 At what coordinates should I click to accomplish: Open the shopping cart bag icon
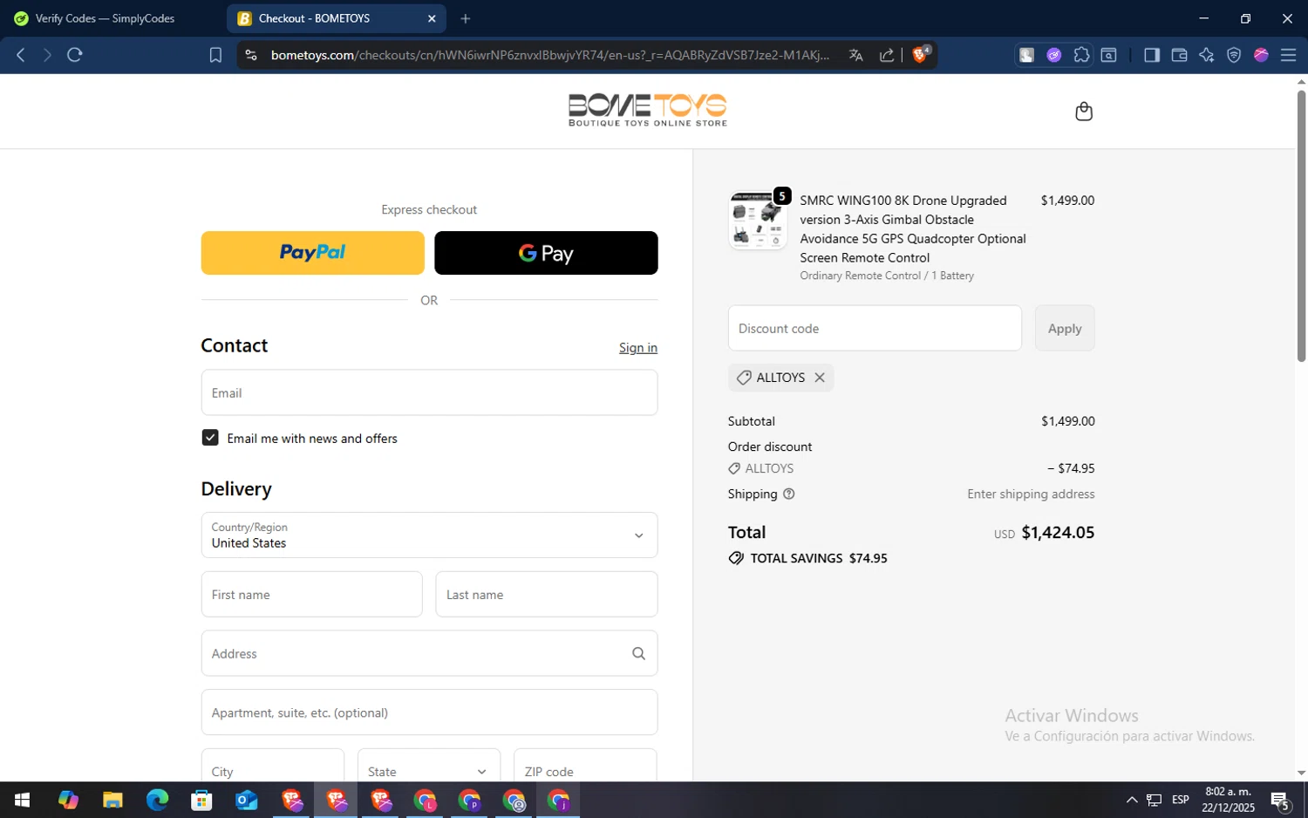(1084, 111)
